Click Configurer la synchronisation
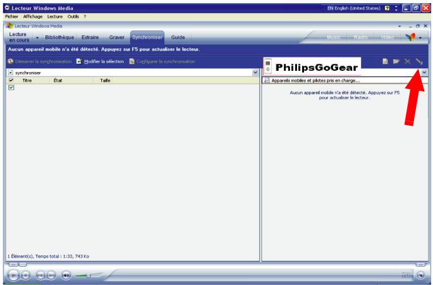Viewport: 433px width, 285px height. [162, 61]
